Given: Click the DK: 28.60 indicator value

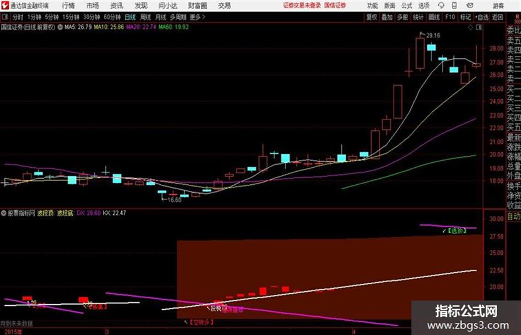Looking at the screenshot, I should [89, 213].
